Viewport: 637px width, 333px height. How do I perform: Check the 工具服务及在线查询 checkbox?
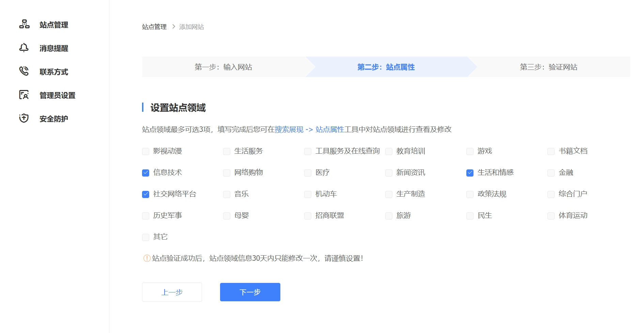click(308, 151)
